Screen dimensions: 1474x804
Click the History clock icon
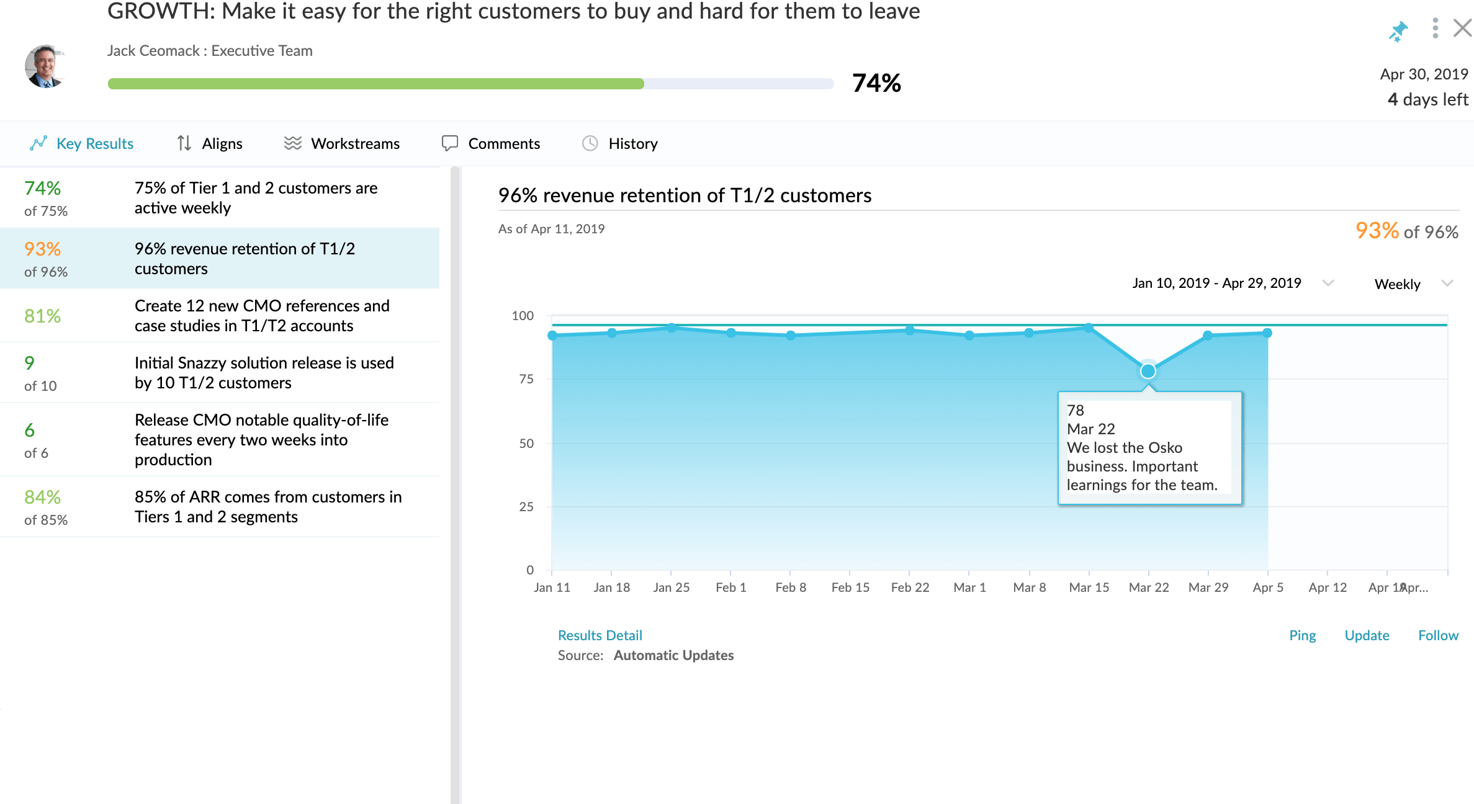[x=590, y=143]
